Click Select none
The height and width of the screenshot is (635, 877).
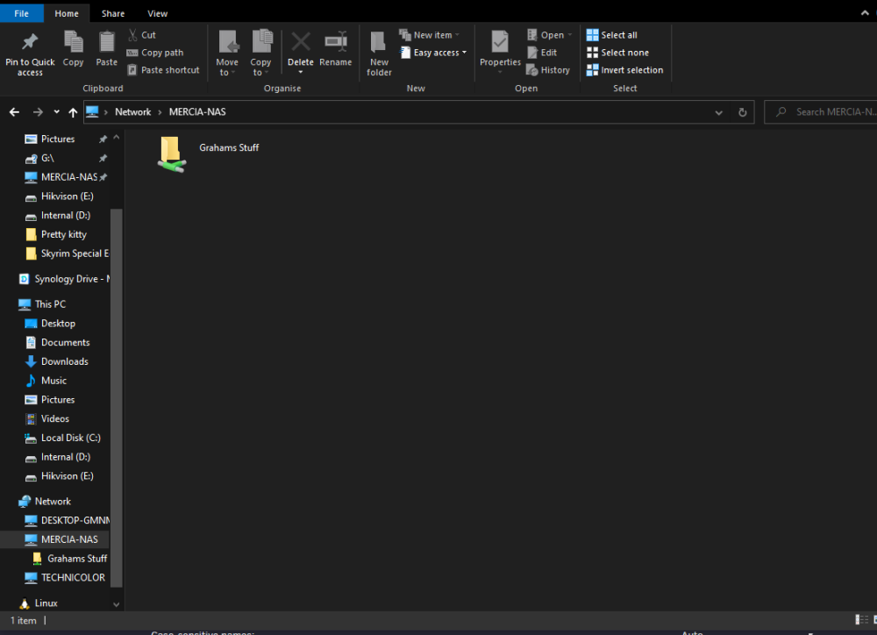pos(617,53)
